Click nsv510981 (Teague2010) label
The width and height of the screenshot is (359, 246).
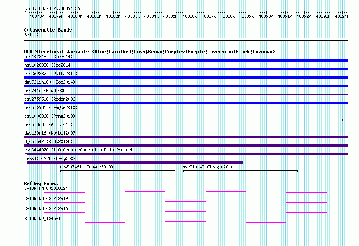(51, 107)
